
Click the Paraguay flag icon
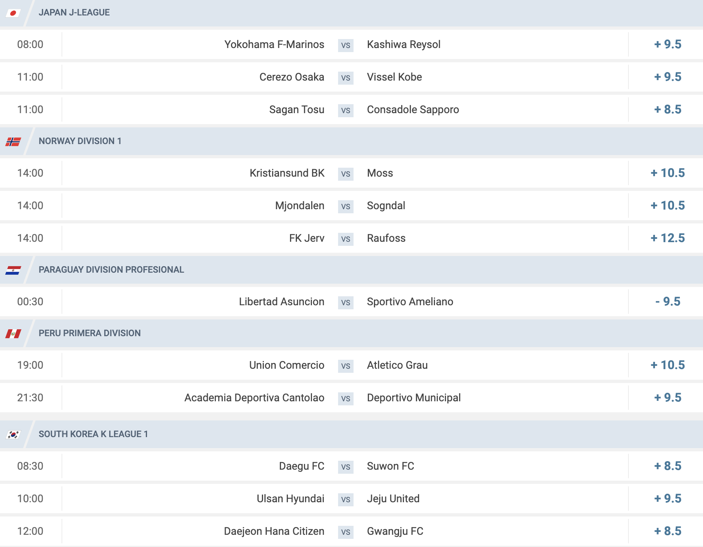(13, 270)
